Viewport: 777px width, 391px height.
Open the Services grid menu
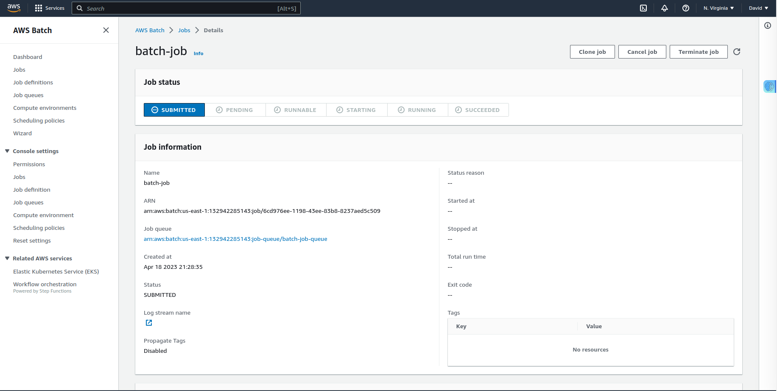(x=50, y=8)
